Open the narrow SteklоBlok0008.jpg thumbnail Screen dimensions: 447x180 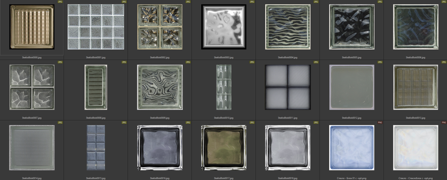click(x=96, y=87)
